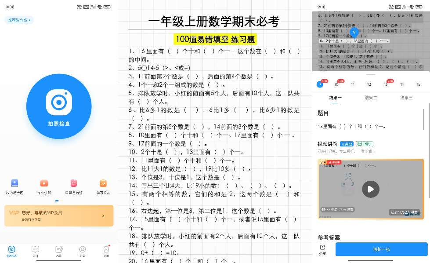Open the 权威易错题 blue book icon

[14, 183]
